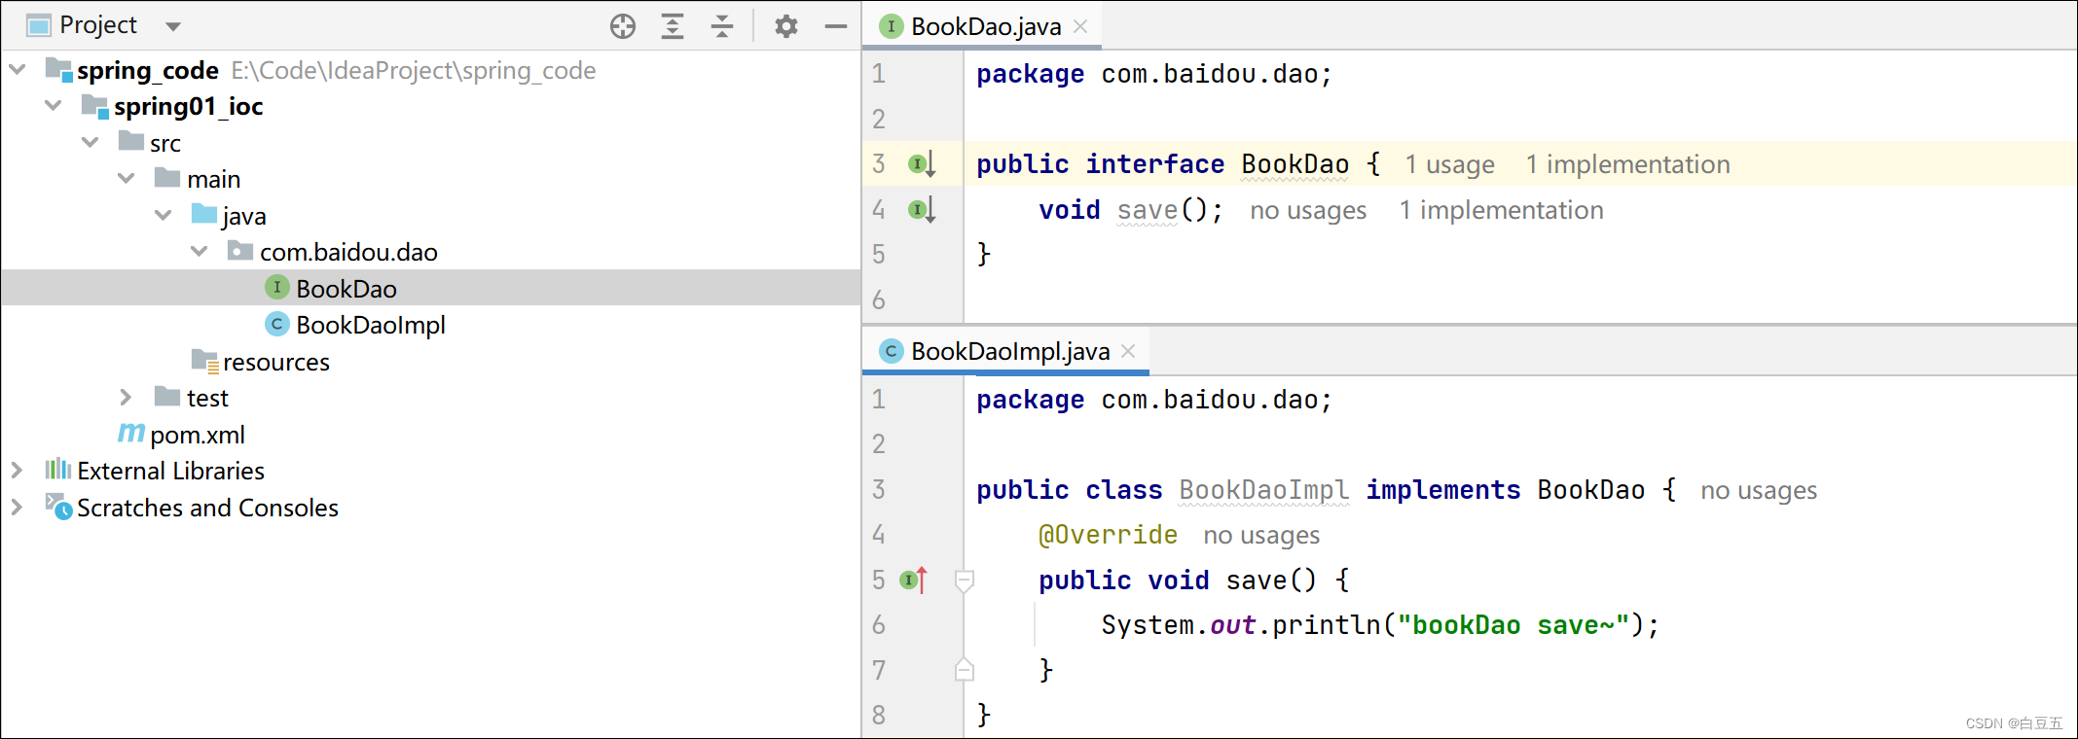Viewport: 2078px width, 739px height.
Task: Click implemented gutter icon on BookDao line 3
Action: 921,164
